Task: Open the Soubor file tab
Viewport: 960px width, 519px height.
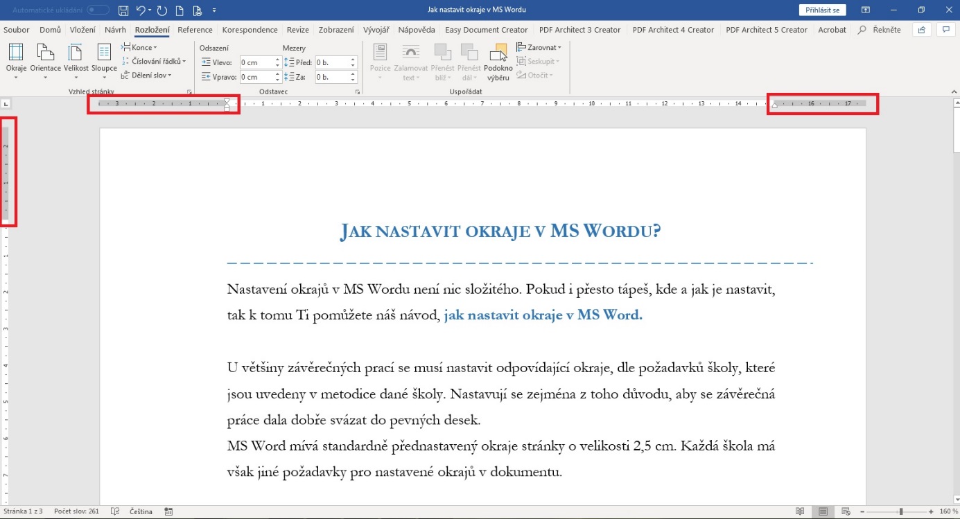Action: 17,30
